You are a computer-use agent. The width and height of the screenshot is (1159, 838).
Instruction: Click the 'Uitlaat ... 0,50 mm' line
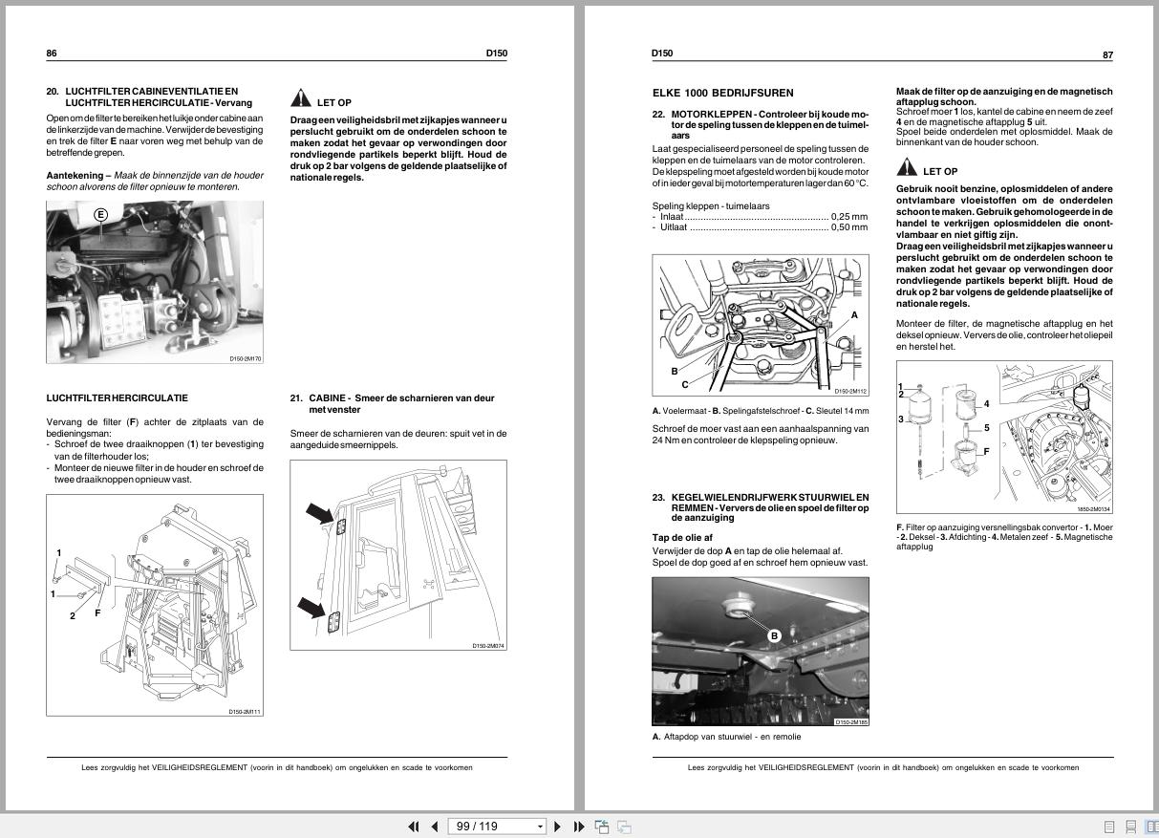[761, 227]
